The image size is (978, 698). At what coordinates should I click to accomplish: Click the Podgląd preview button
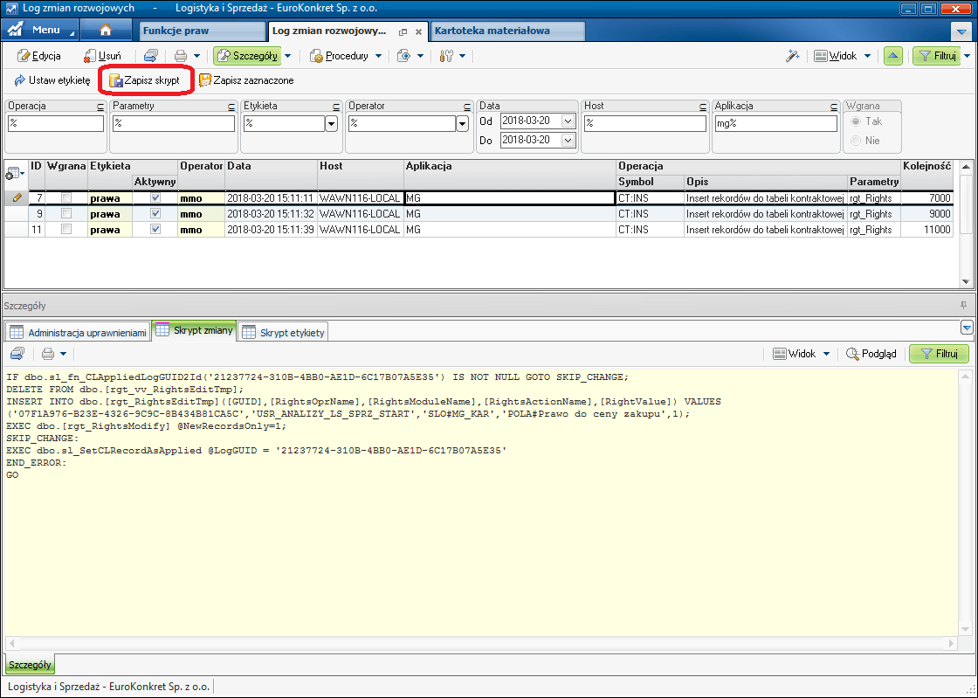coord(871,355)
